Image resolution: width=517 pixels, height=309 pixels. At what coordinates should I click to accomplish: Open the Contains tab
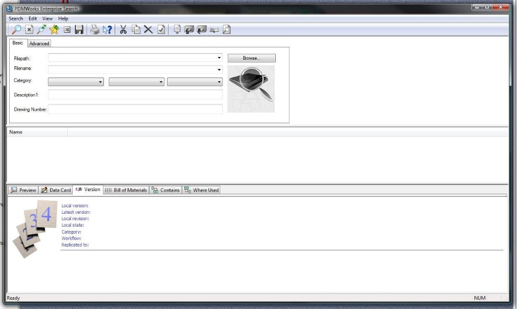tap(165, 190)
